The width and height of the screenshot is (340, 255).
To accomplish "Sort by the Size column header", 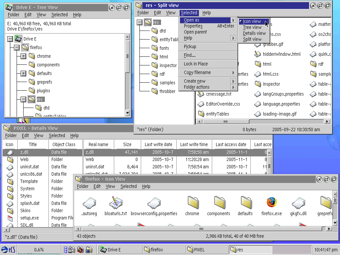I will [127, 144].
